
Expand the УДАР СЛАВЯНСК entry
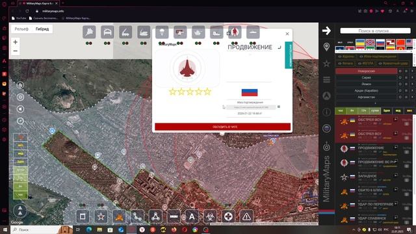tap(396, 218)
